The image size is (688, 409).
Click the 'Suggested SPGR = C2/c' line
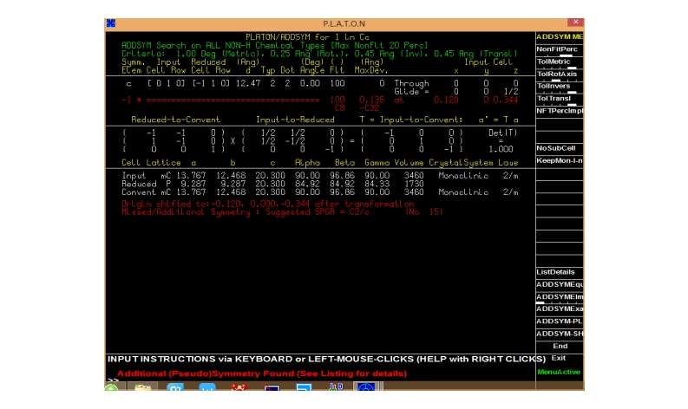pyautogui.click(x=282, y=212)
